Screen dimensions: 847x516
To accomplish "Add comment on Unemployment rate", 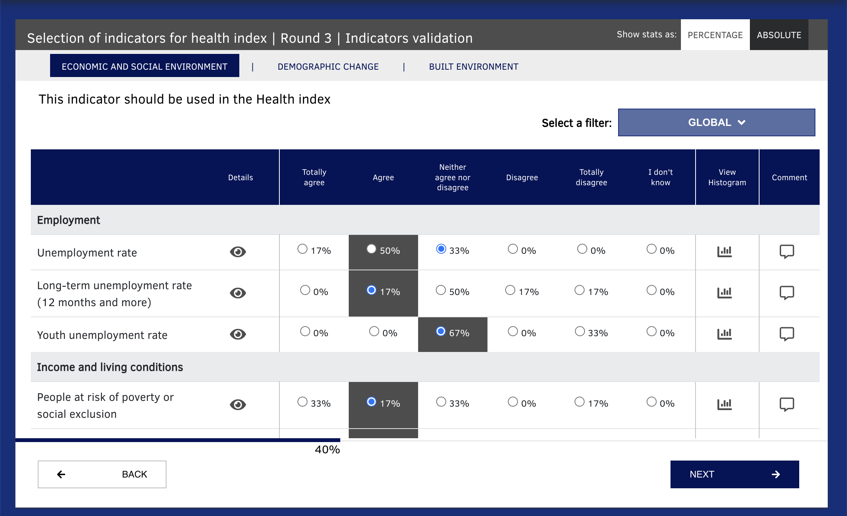I will 787,252.
